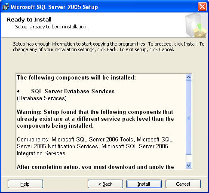Click the '(Database Services)' line

tap(42, 98)
